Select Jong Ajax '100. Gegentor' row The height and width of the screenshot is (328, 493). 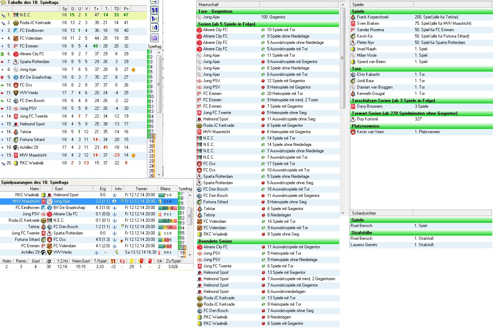pos(268,17)
